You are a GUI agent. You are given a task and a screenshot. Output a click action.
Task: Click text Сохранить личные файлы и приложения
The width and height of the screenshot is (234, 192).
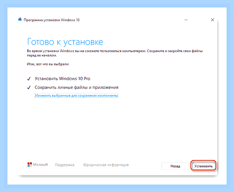(x=77, y=87)
